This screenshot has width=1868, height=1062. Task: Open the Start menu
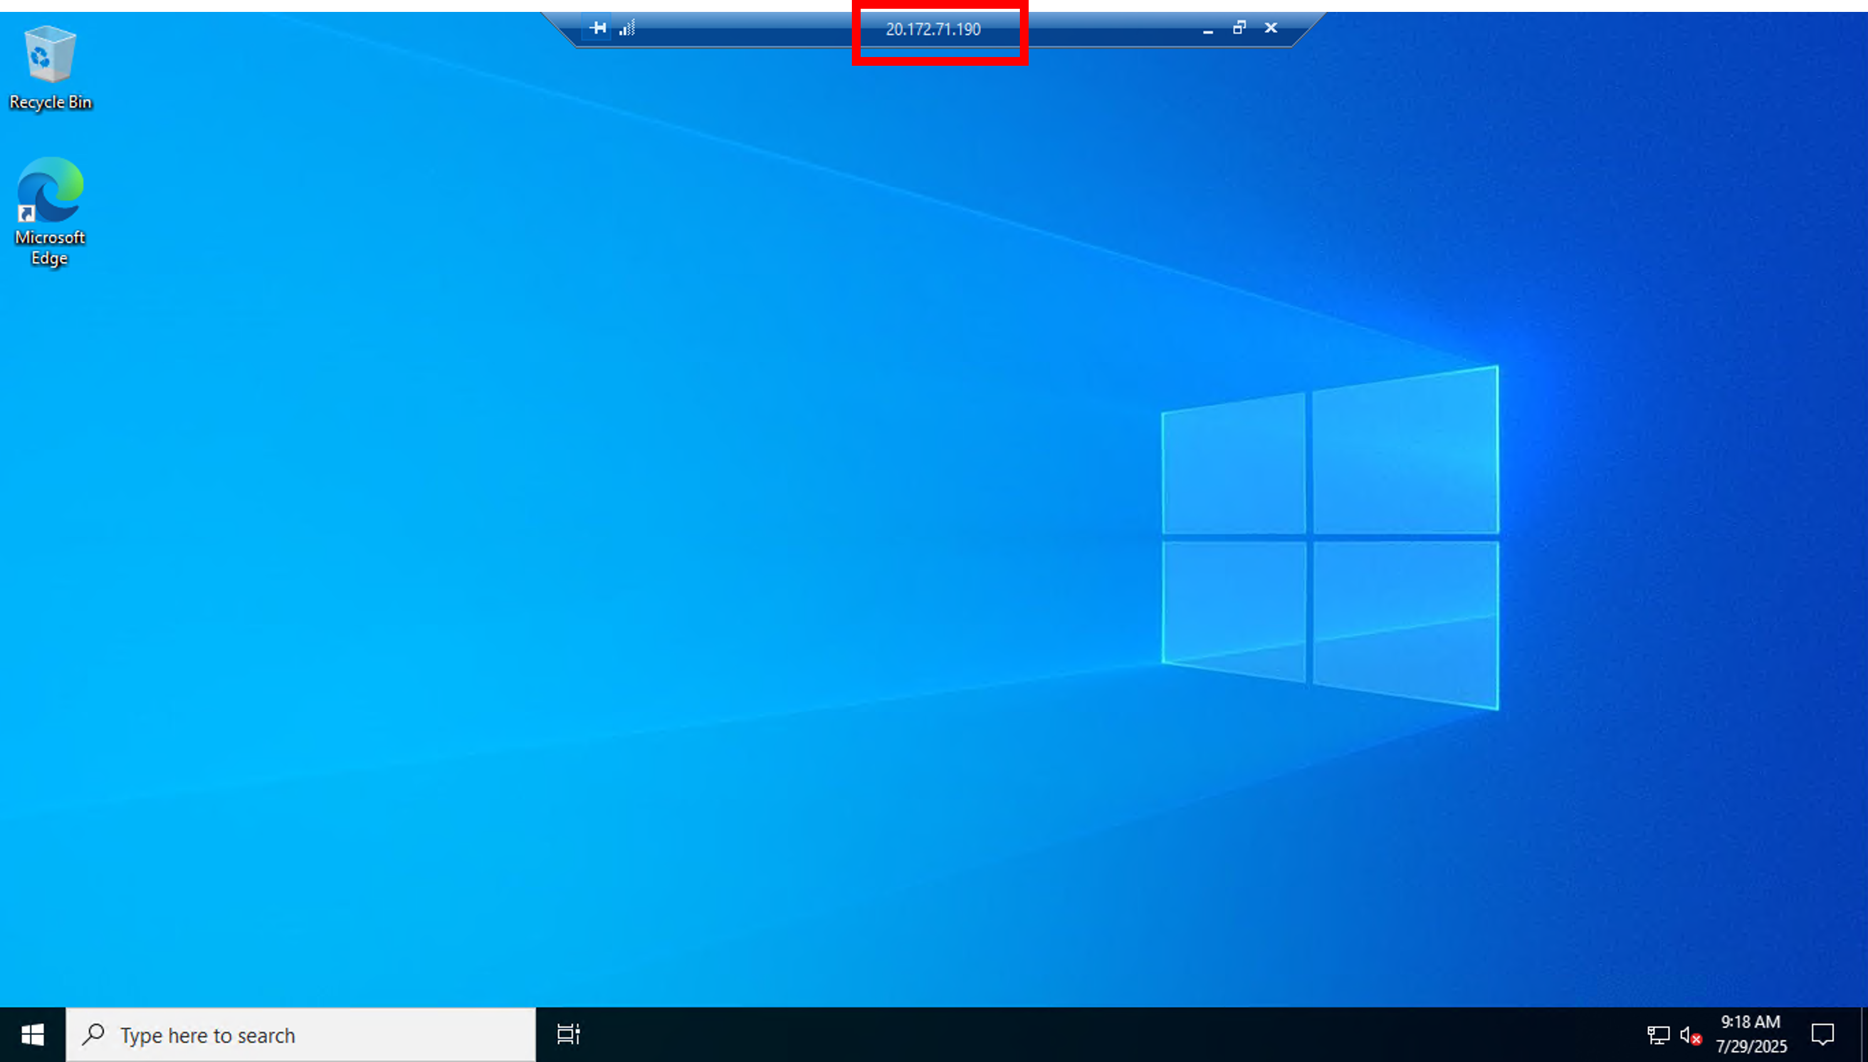click(31, 1034)
